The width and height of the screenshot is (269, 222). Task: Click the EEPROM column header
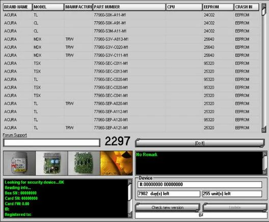pyautogui.click(x=218, y=7)
